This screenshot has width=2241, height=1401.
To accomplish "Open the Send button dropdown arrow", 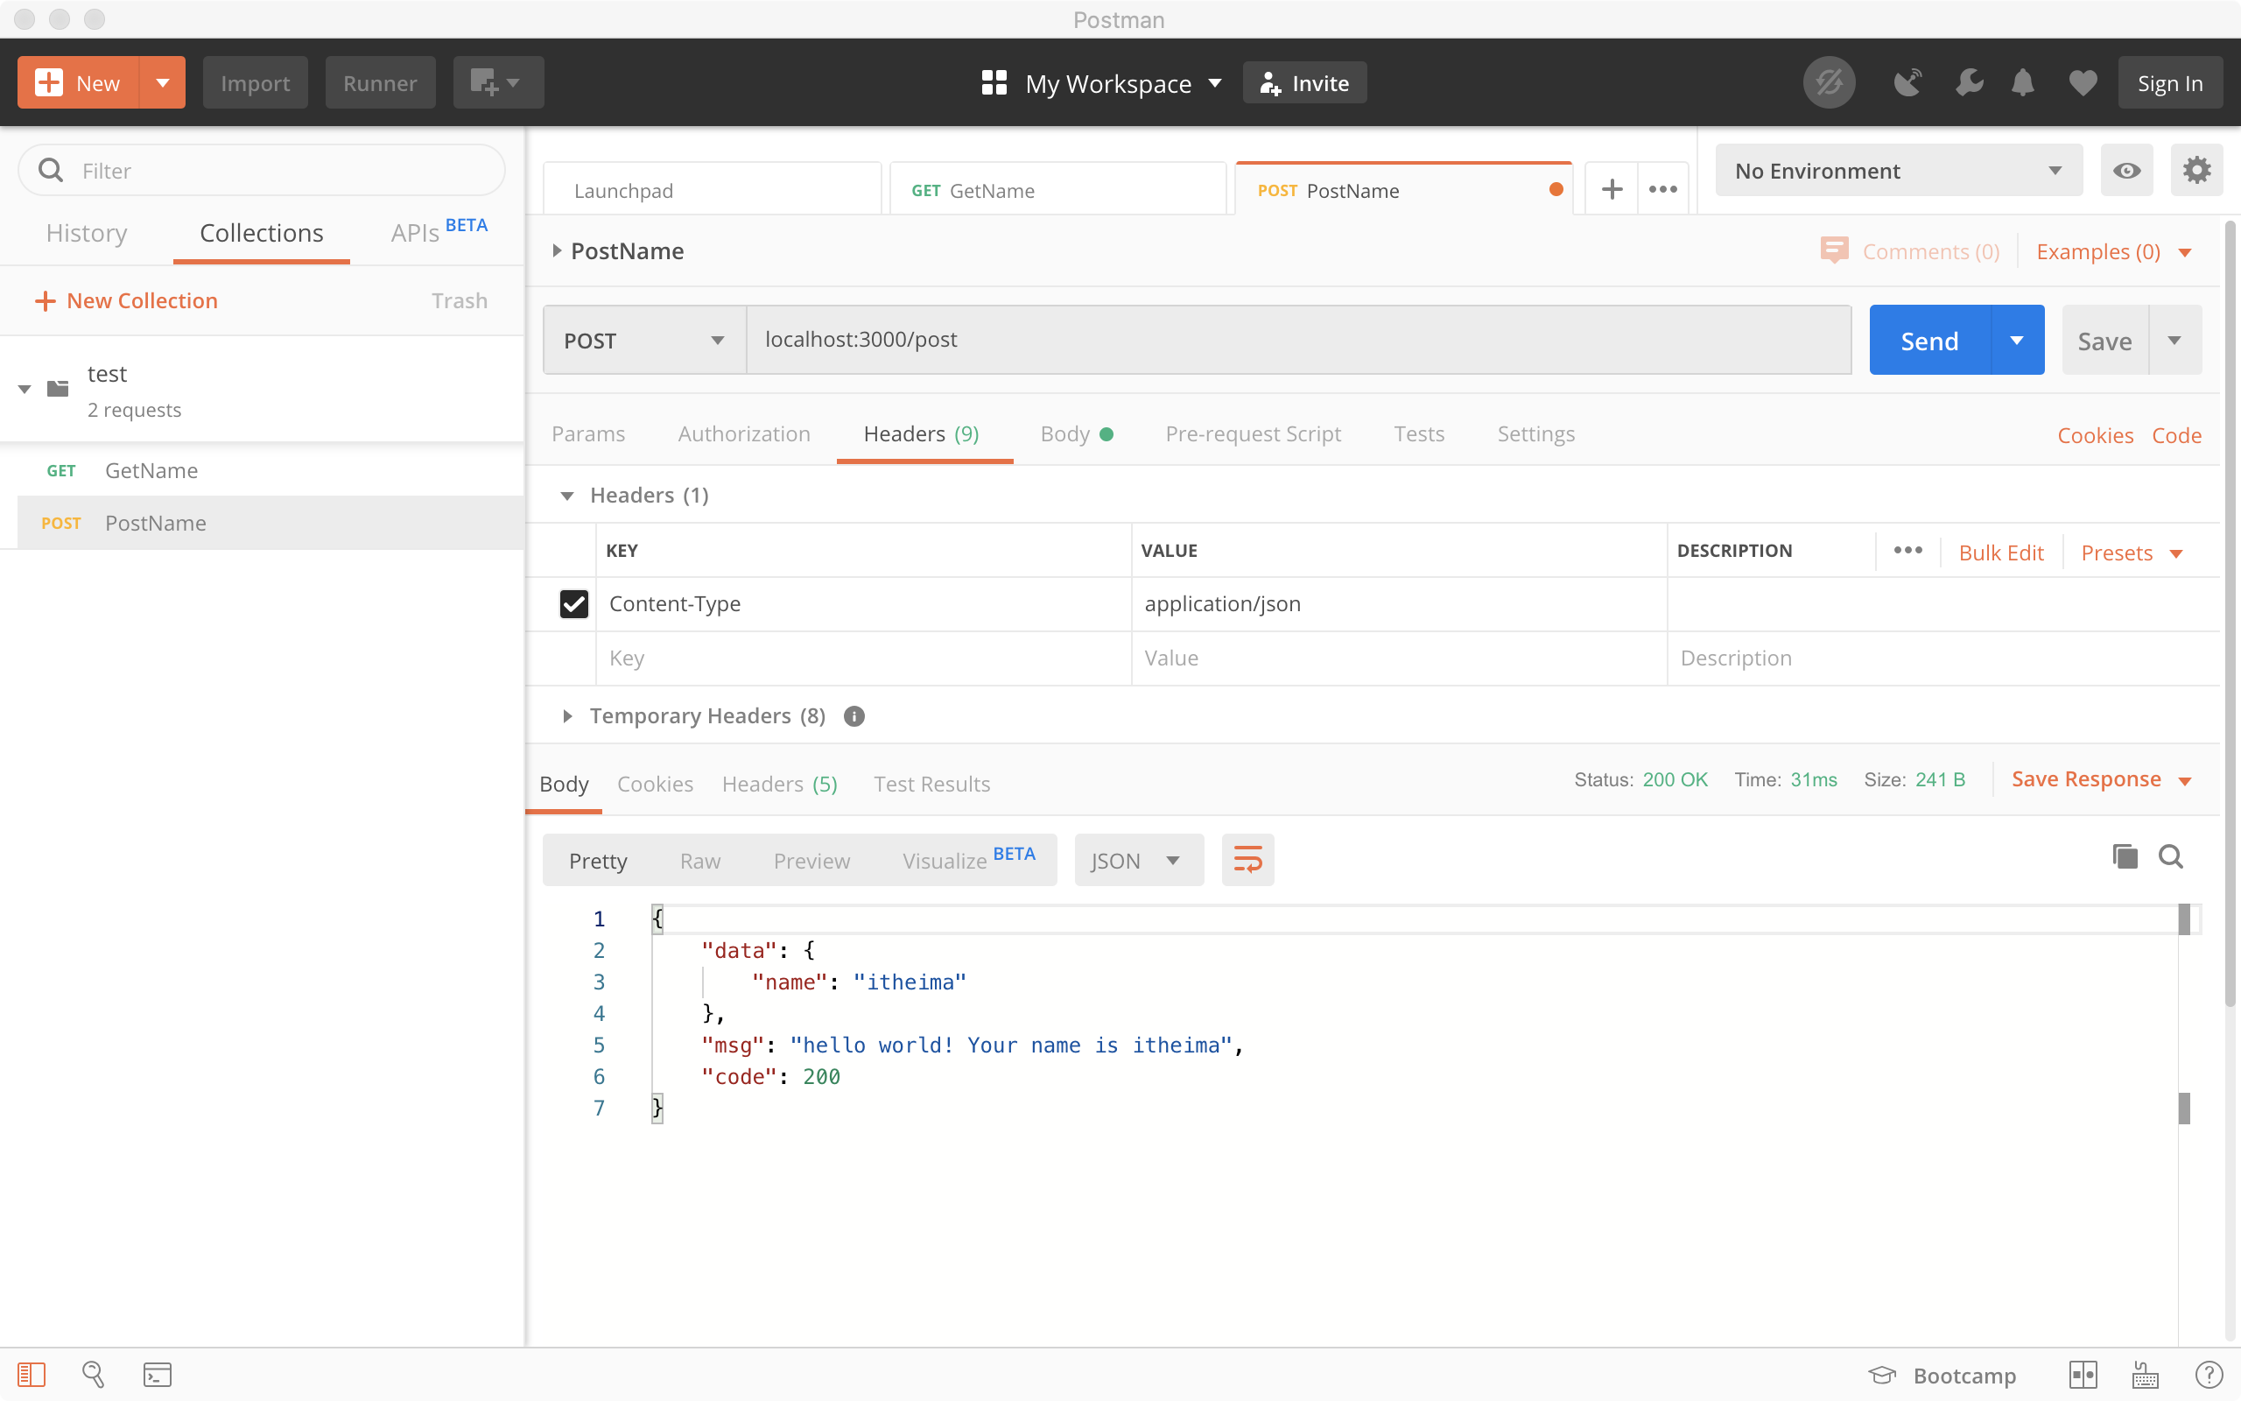I will (2017, 340).
